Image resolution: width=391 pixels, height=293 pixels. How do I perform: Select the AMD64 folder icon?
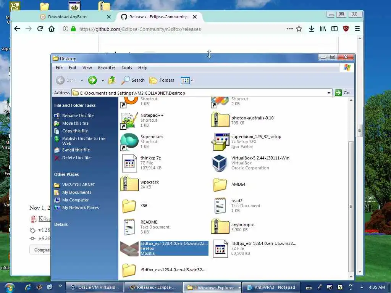[x=220, y=184]
